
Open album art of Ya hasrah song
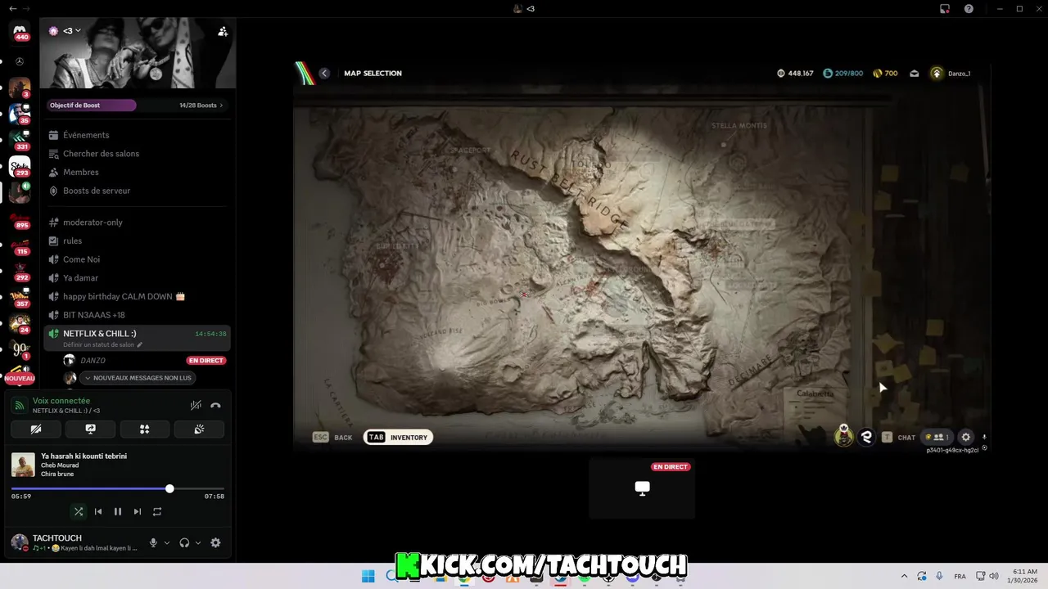[x=23, y=465]
